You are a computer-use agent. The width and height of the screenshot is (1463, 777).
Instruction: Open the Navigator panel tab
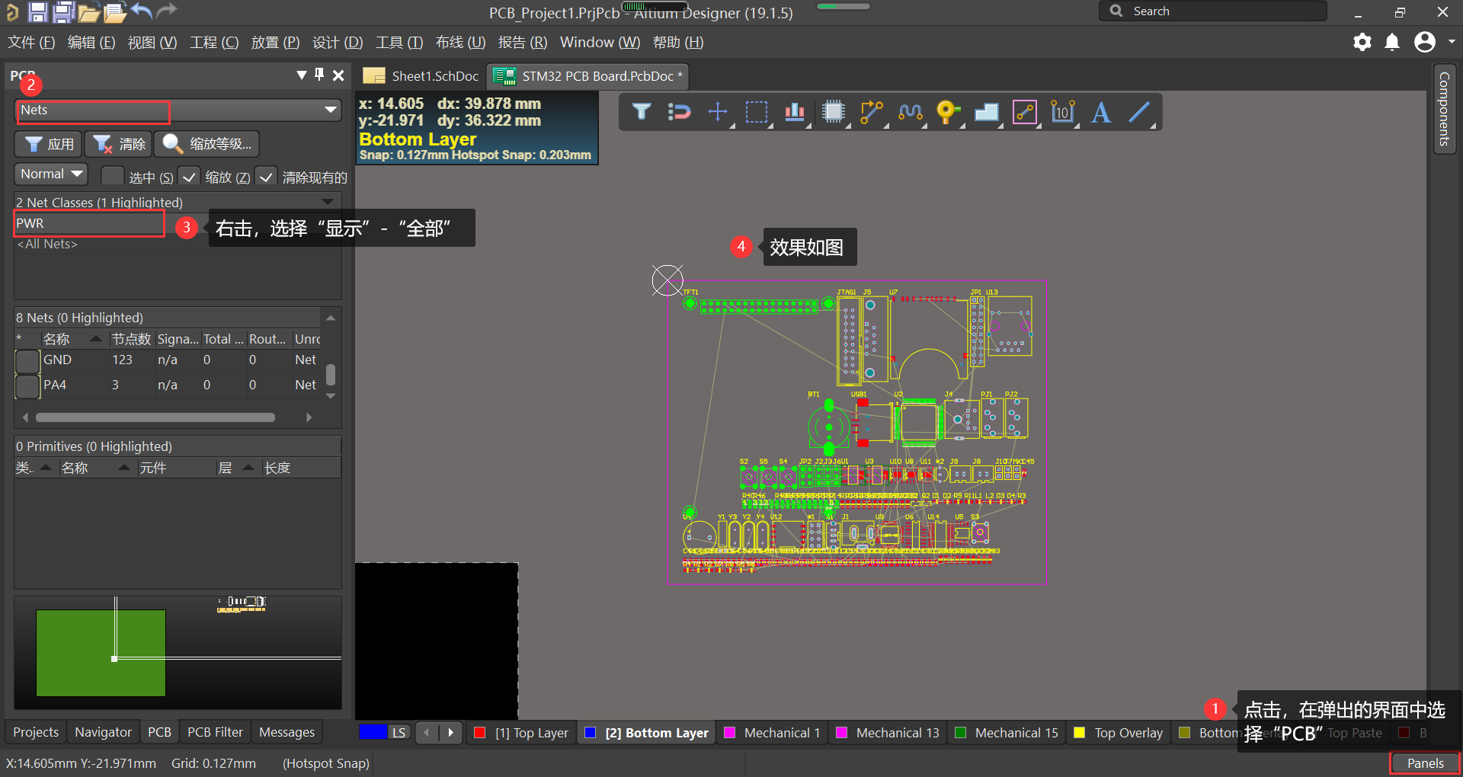tap(103, 732)
